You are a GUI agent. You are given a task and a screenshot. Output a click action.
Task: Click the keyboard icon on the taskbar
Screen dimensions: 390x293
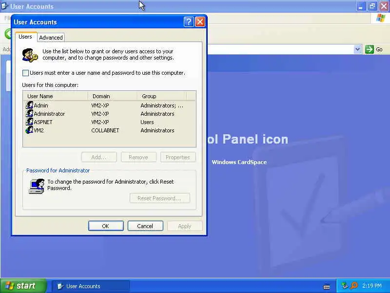[x=327, y=287]
